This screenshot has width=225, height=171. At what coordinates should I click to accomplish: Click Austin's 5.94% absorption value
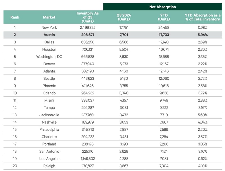click(x=202, y=35)
